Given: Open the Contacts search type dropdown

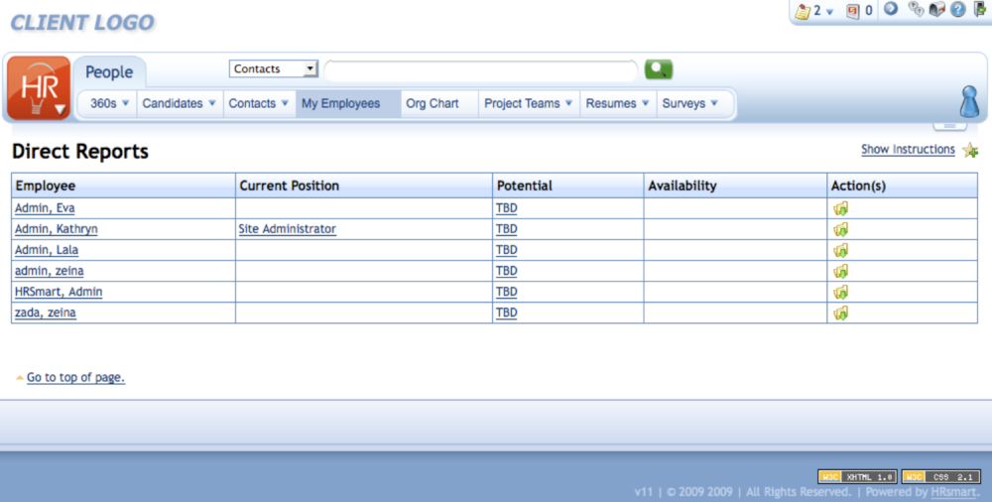Looking at the screenshot, I should pyautogui.click(x=274, y=69).
